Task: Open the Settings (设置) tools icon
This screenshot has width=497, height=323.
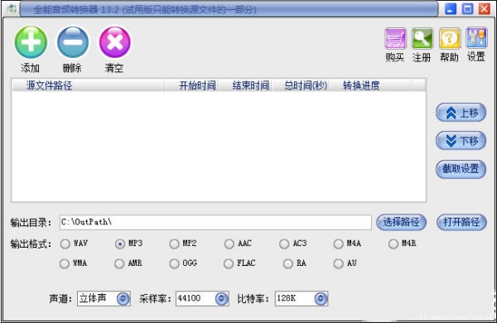Action: click(x=476, y=38)
